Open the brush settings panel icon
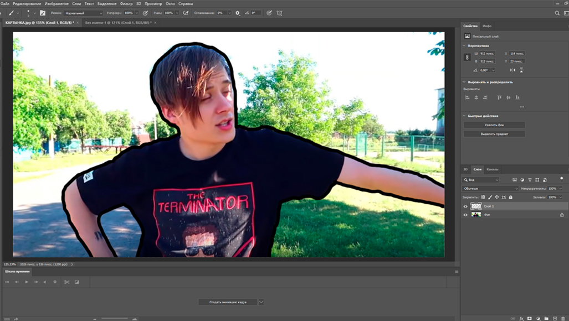This screenshot has height=321, width=569. point(43,12)
